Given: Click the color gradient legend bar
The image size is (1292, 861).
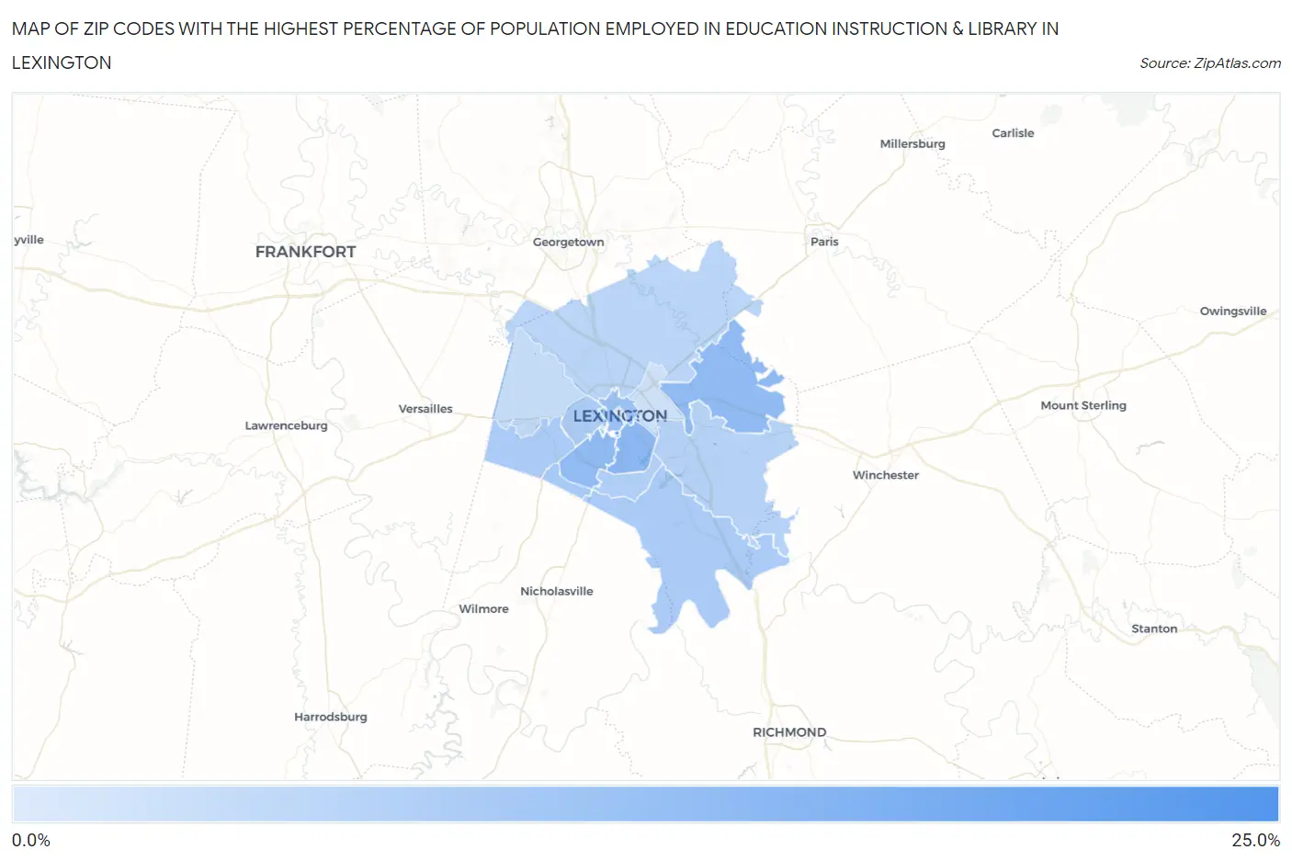Looking at the screenshot, I should click(x=645, y=804).
